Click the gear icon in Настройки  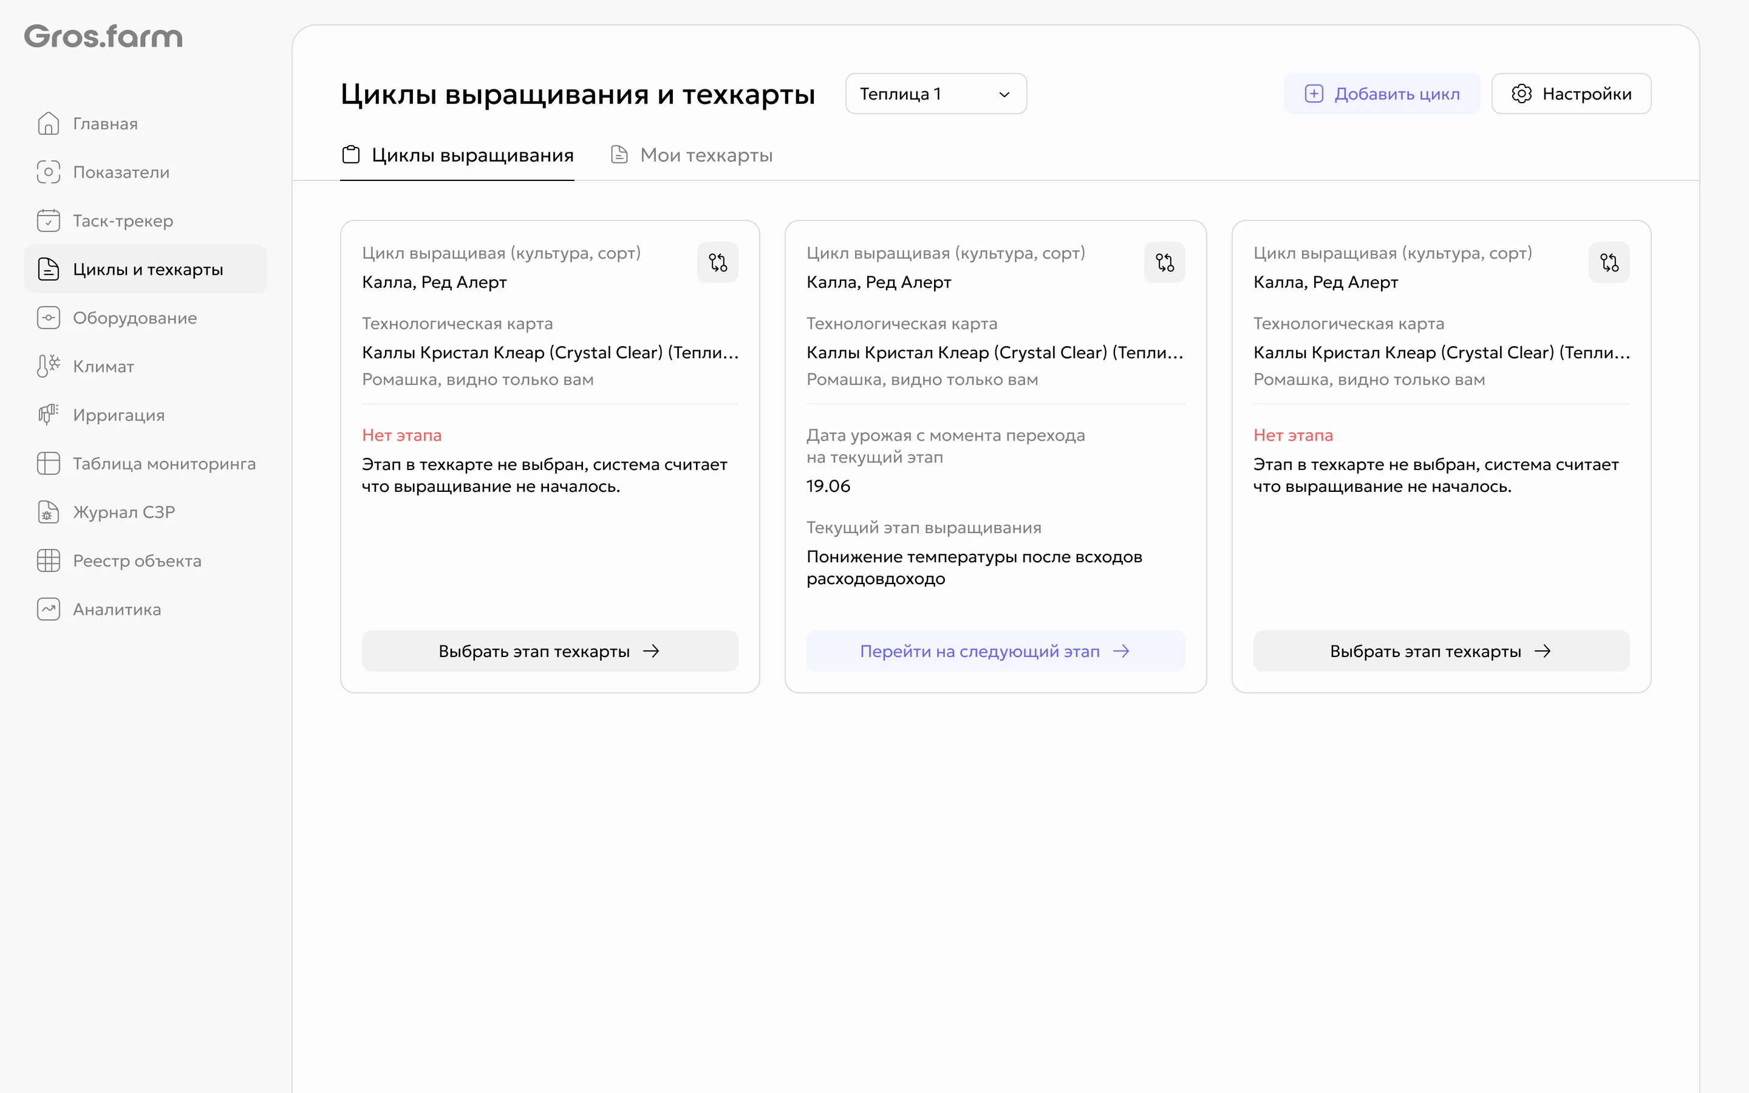click(x=1521, y=94)
